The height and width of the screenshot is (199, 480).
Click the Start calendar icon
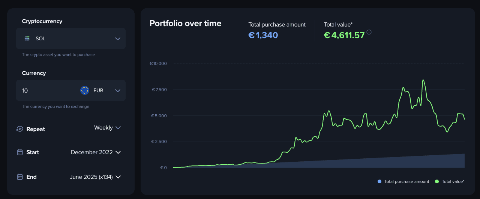pos(20,152)
